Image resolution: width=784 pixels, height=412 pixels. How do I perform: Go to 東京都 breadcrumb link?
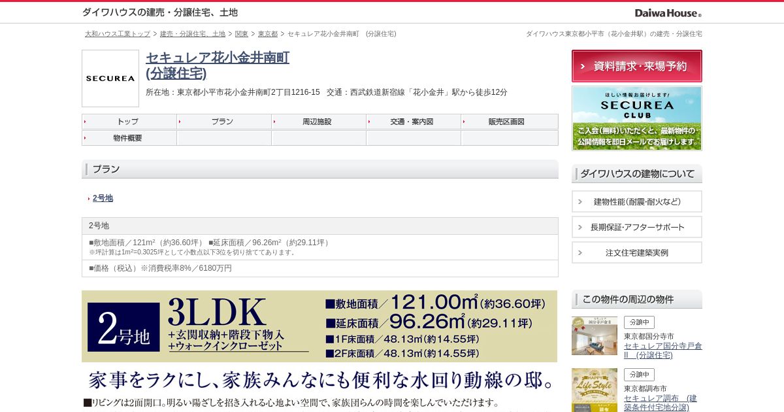268,34
